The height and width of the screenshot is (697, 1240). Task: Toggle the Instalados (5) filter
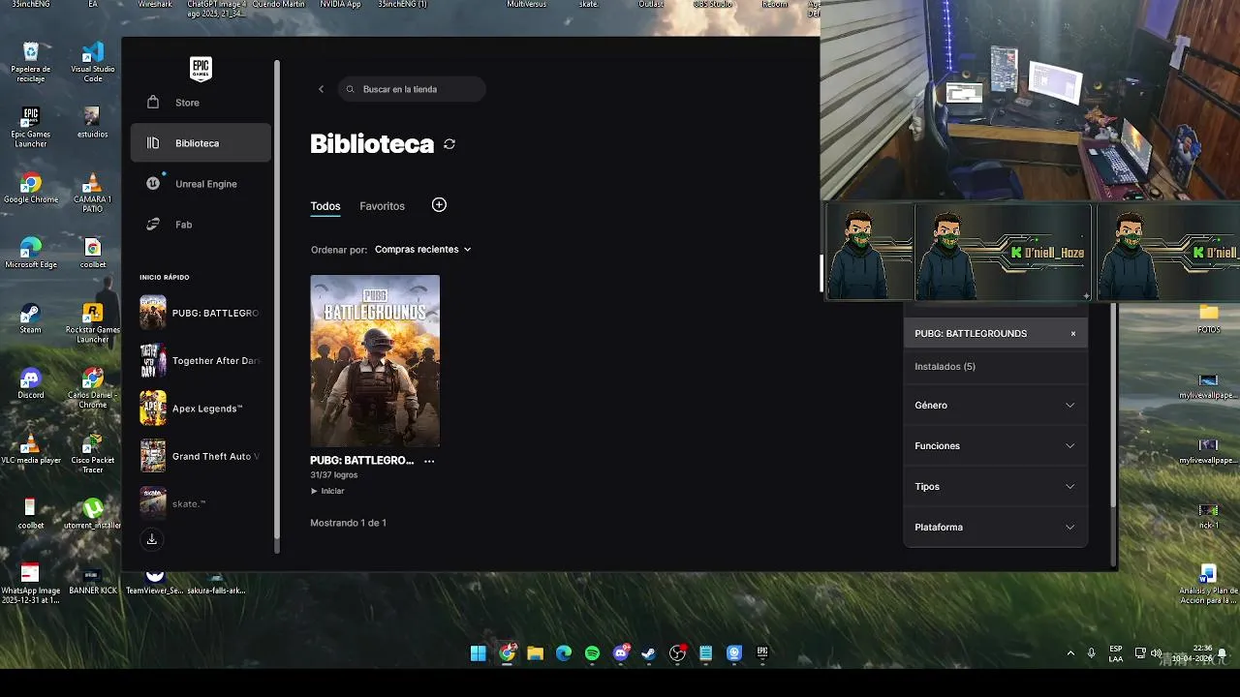pyautogui.click(x=996, y=367)
